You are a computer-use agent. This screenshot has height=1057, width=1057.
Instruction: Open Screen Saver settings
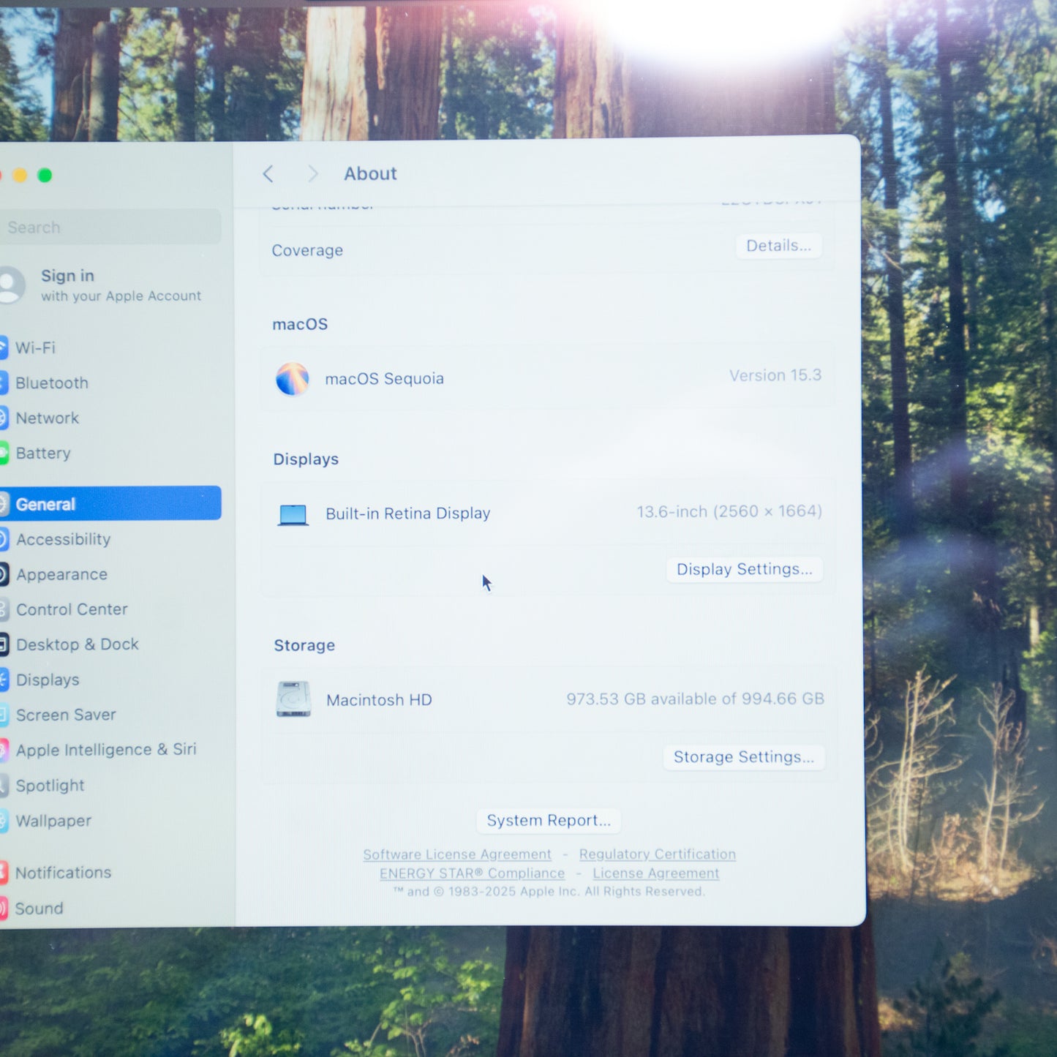pos(110,715)
